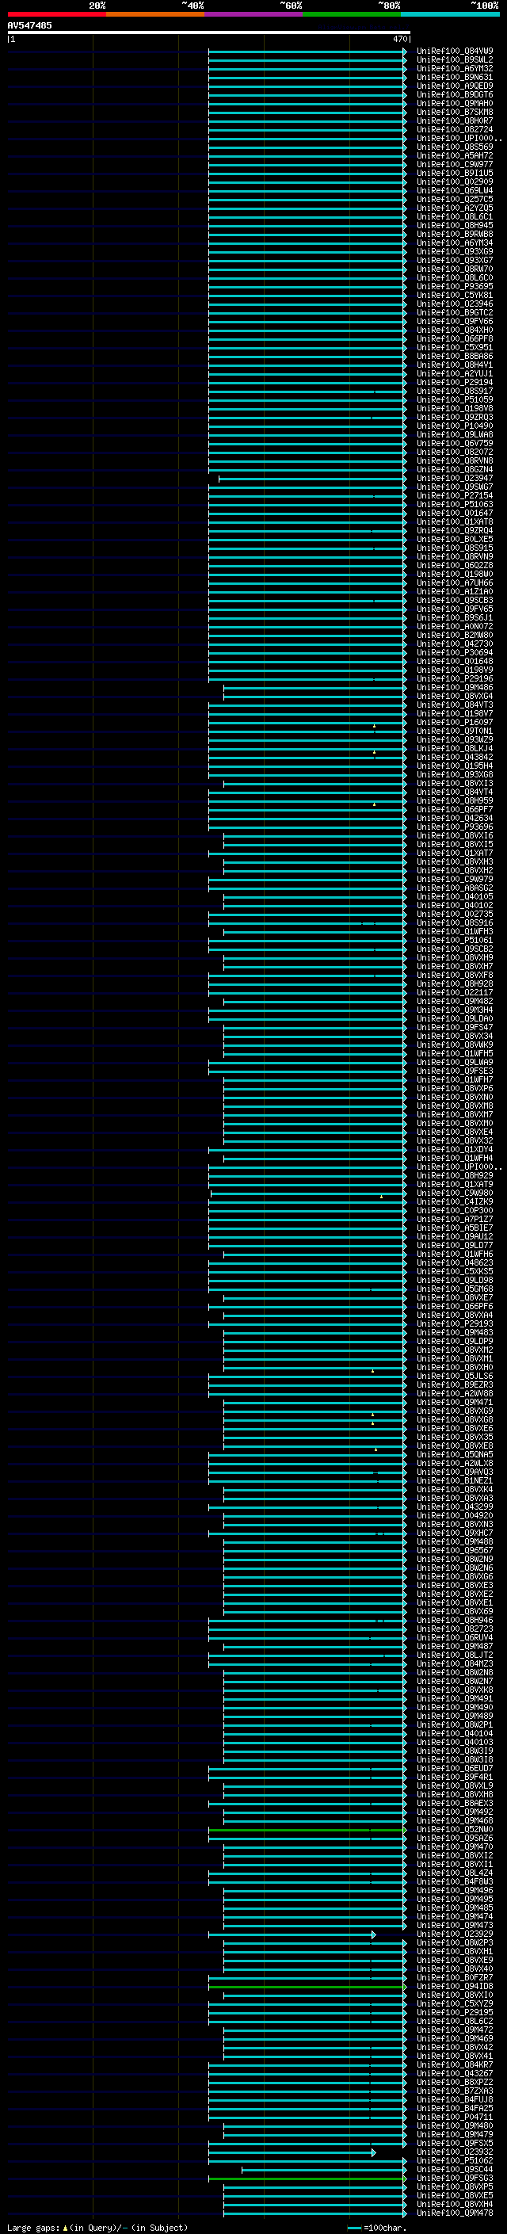Open hit UniRef100_Q9AU12
Image resolution: width=507 pixels, height=2234 pixels.
click(x=454, y=1237)
